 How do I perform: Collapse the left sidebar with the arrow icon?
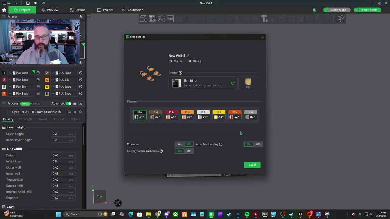[x=88, y=16]
